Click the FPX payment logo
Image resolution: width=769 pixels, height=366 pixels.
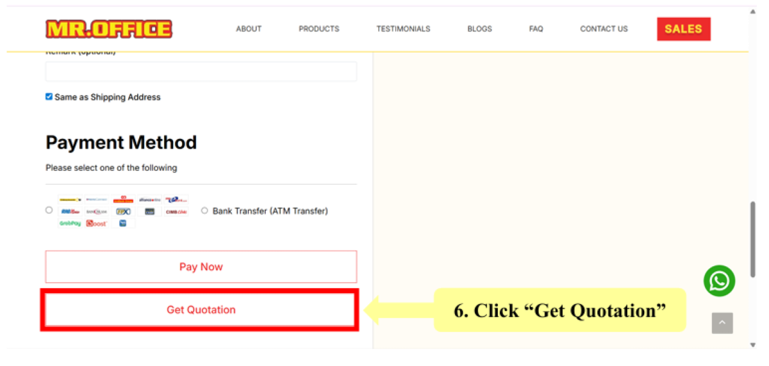(123, 211)
